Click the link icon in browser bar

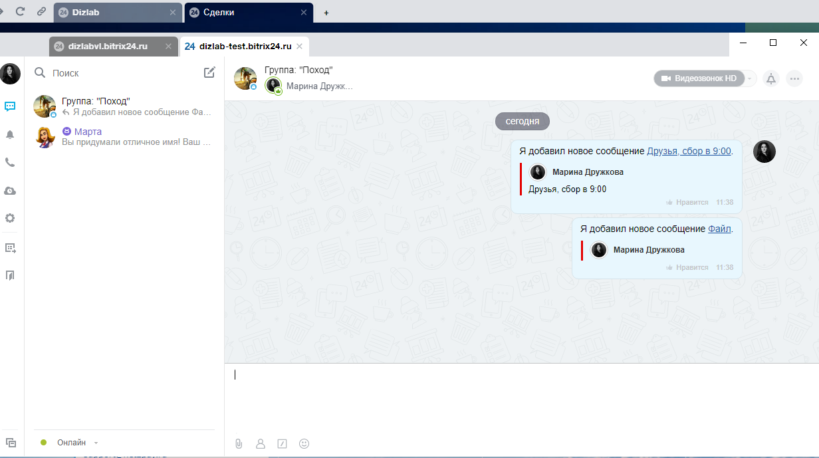pos(41,11)
